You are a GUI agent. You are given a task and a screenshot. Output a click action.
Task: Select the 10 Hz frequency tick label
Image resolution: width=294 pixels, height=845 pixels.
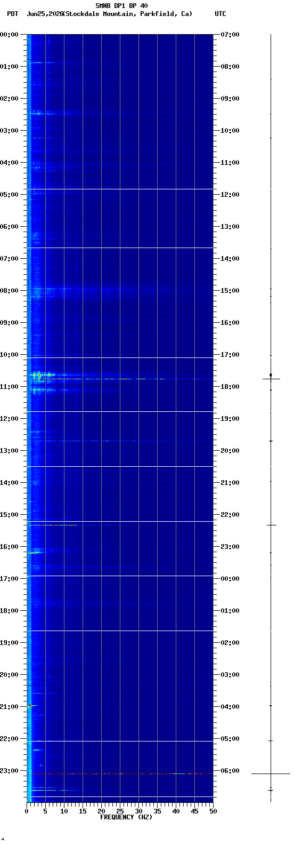[x=64, y=811]
